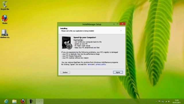Click the 'fix major crash issues' line

click(82, 46)
